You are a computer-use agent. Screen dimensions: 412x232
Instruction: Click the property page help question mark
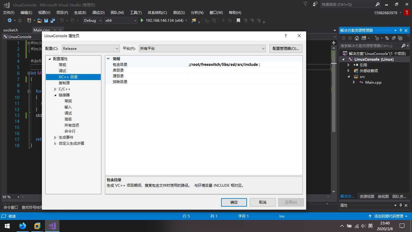click(x=286, y=36)
